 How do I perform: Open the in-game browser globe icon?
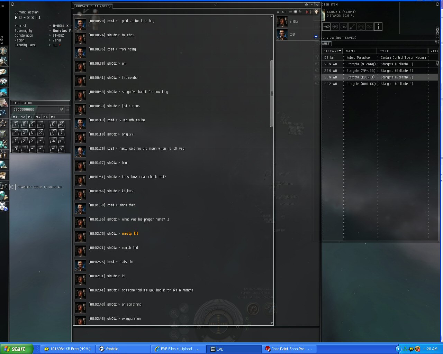coord(3,164)
